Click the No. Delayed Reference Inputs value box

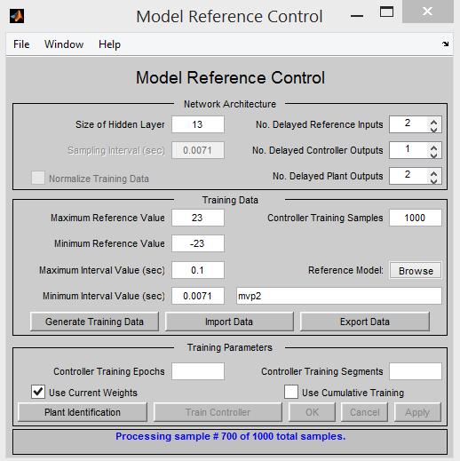point(408,124)
